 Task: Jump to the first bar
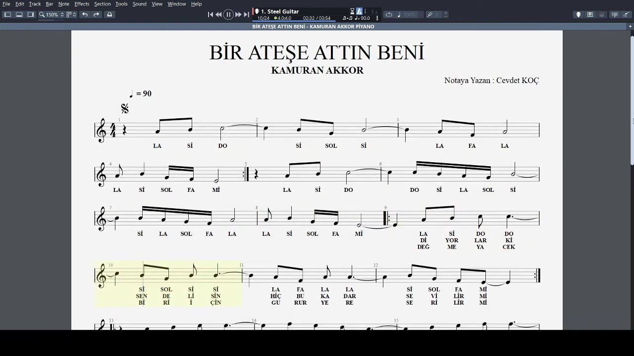click(211, 14)
